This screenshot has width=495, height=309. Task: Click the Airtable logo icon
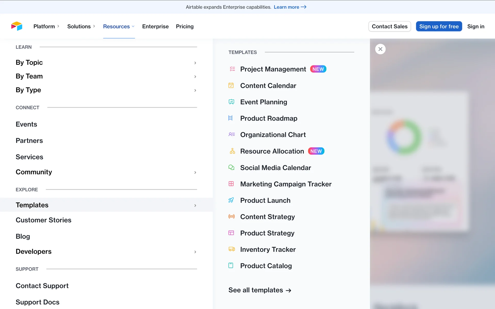(17, 26)
